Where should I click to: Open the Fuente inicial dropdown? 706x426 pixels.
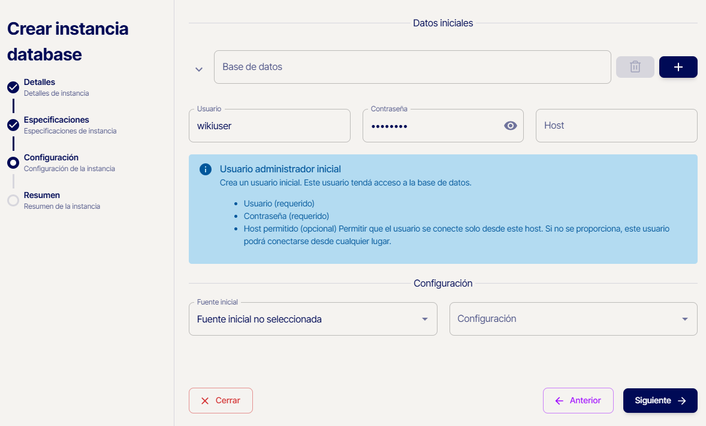click(x=312, y=319)
